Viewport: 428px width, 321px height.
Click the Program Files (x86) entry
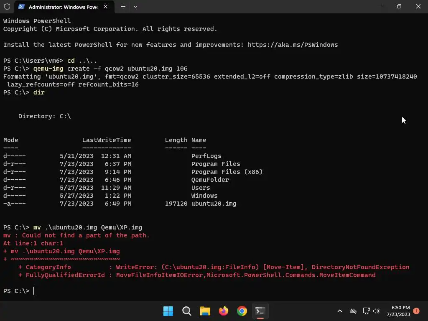(x=227, y=172)
